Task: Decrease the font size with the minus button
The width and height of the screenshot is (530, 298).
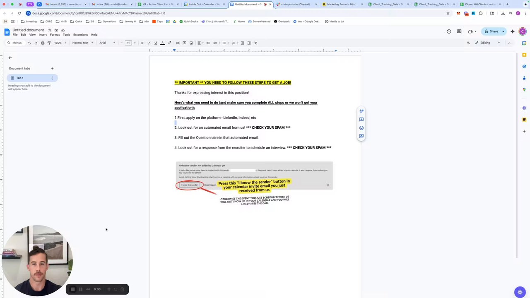Action: [x=121, y=43]
